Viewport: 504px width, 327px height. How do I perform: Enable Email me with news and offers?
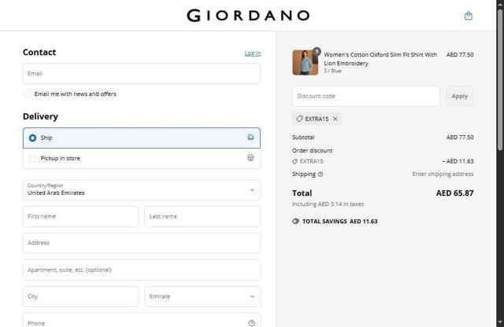pos(28,94)
